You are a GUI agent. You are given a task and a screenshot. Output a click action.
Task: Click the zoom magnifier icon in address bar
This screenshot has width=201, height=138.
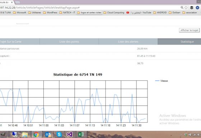tap(182, 8)
